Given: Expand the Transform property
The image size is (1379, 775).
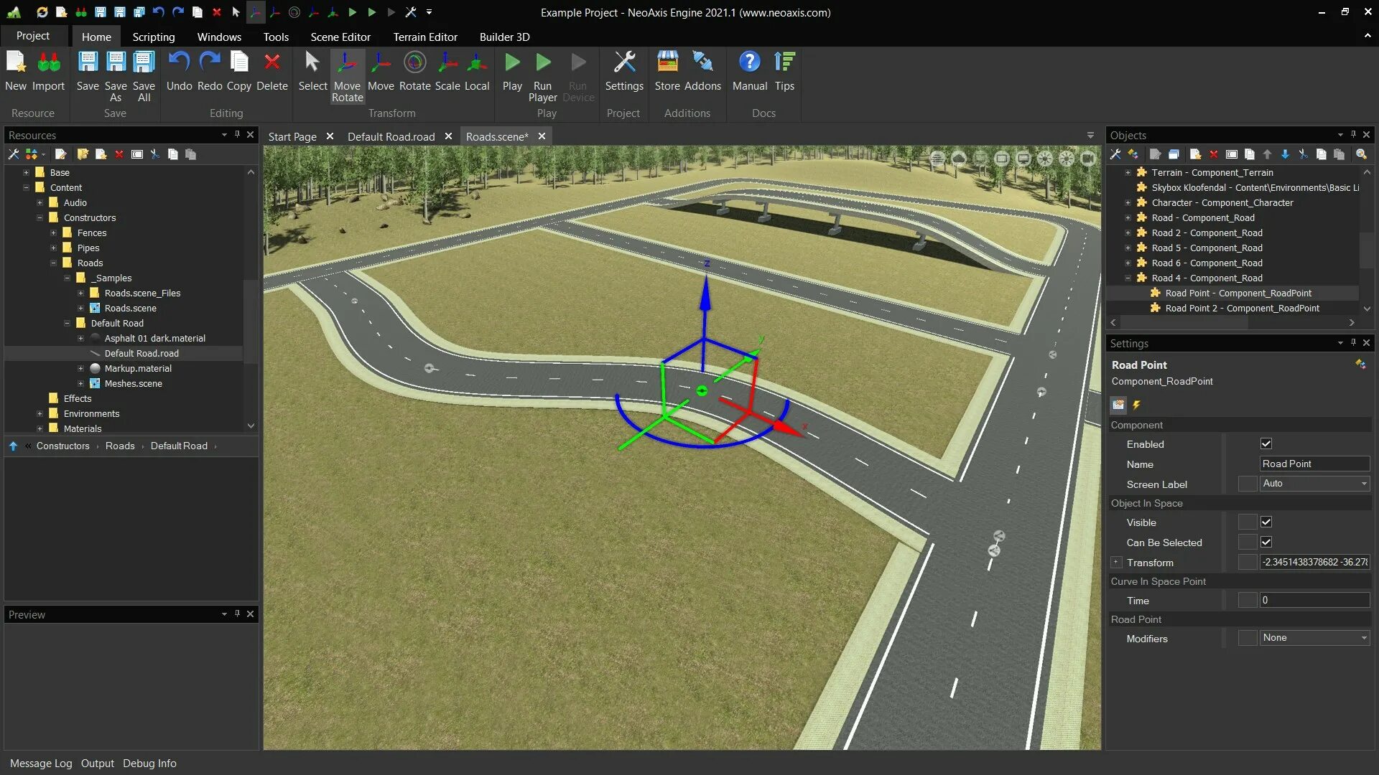Looking at the screenshot, I should point(1116,563).
